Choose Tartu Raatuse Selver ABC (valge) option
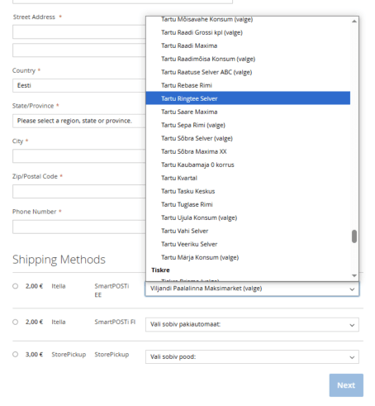 (x=248, y=72)
